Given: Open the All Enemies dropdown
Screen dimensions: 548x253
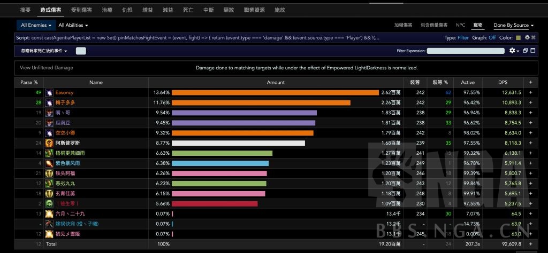Looking at the screenshot, I should point(36,25).
